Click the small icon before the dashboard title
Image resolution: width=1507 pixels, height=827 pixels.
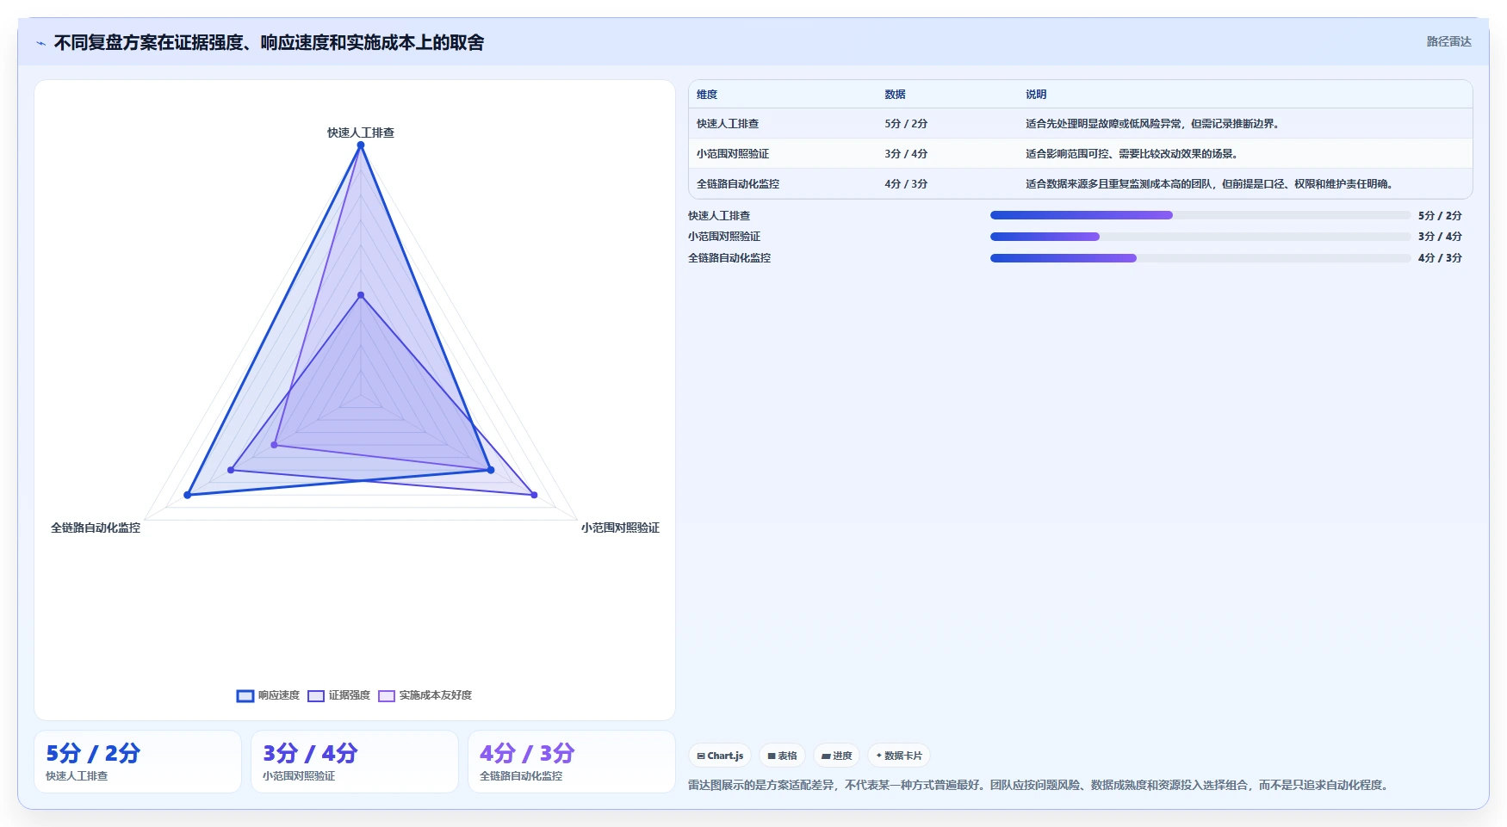pyautogui.click(x=40, y=43)
